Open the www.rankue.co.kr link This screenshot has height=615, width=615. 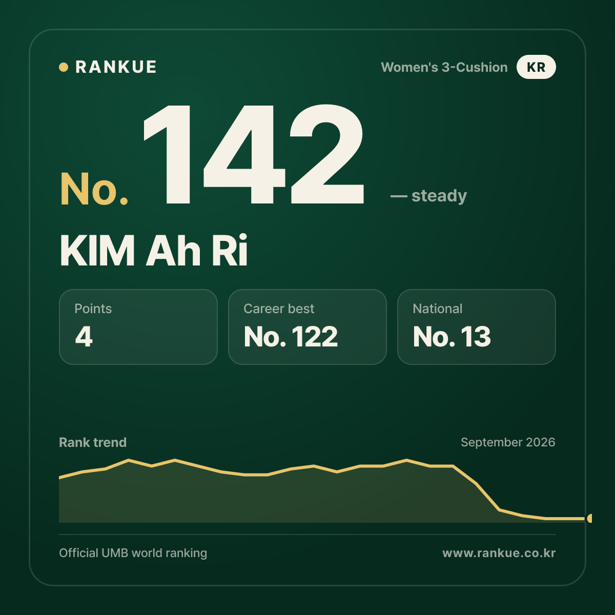click(499, 553)
